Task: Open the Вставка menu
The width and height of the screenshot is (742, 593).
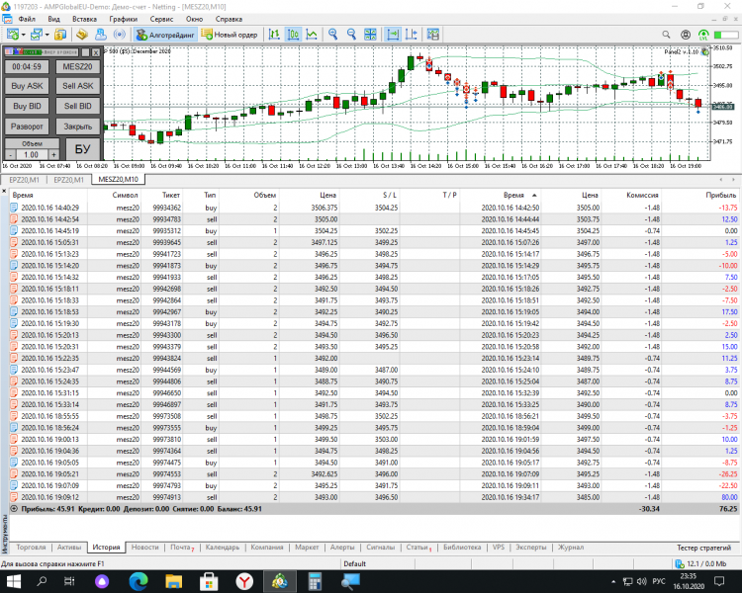Action: [85, 19]
